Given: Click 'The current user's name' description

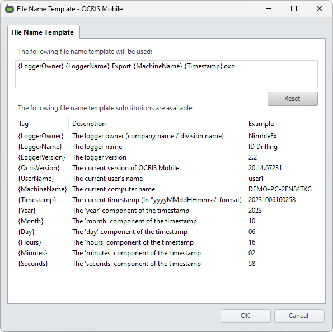Looking at the screenshot, I should pos(107,179).
